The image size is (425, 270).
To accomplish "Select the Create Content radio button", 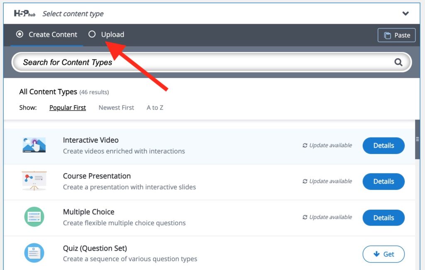I will [20, 34].
